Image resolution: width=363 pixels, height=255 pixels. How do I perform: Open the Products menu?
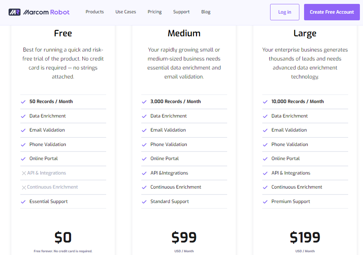(x=95, y=12)
